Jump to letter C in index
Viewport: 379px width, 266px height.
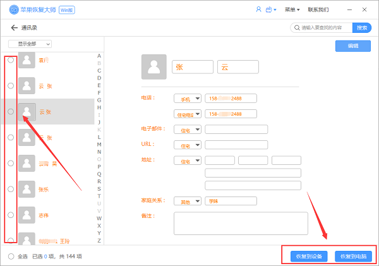tap(99, 71)
